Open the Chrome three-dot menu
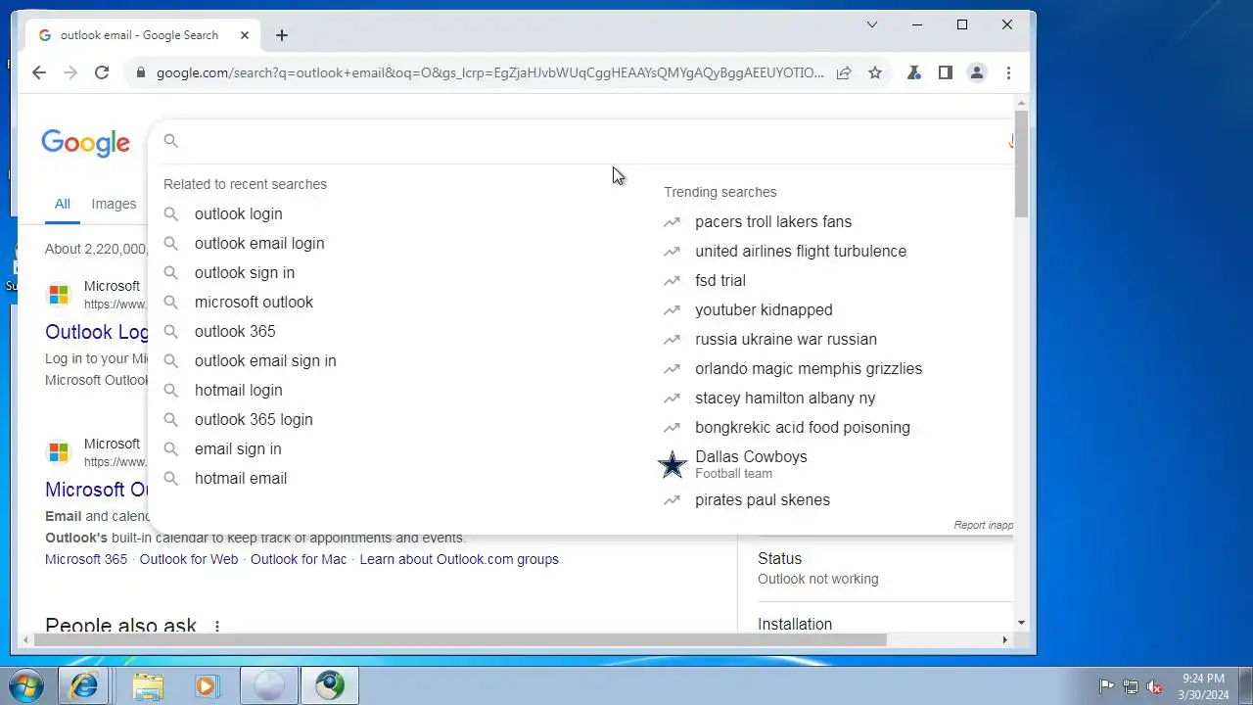The height and width of the screenshot is (705, 1253). click(1008, 72)
